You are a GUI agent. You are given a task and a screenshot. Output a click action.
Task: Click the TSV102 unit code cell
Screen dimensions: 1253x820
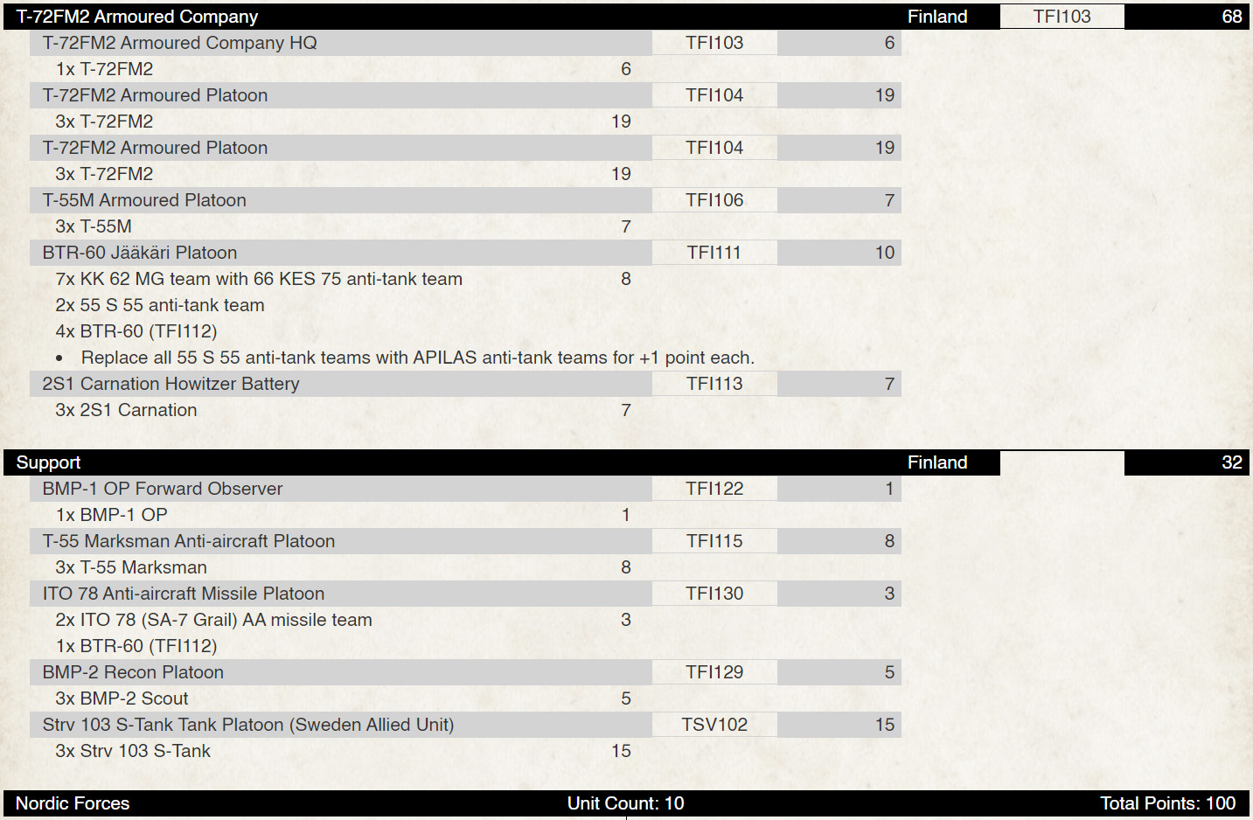(714, 725)
